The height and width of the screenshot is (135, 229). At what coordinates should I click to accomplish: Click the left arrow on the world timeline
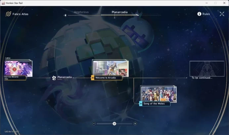pos(65,15)
